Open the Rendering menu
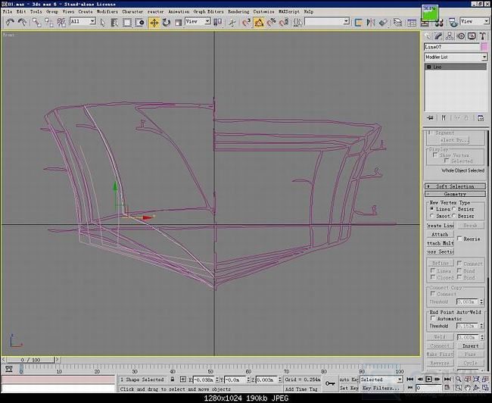 pyautogui.click(x=238, y=11)
